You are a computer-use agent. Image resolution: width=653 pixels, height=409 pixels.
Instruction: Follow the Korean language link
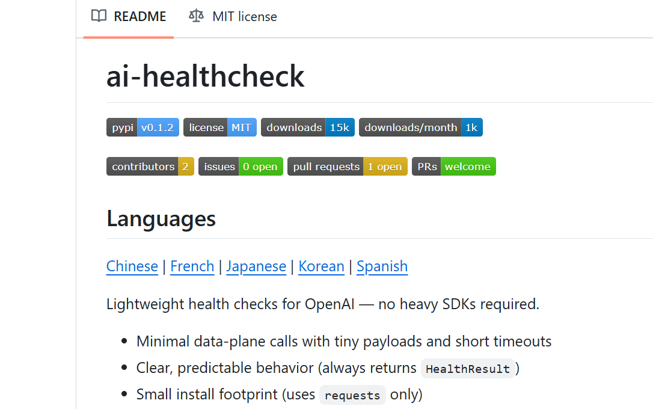pyautogui.click(x=322, y=266)
